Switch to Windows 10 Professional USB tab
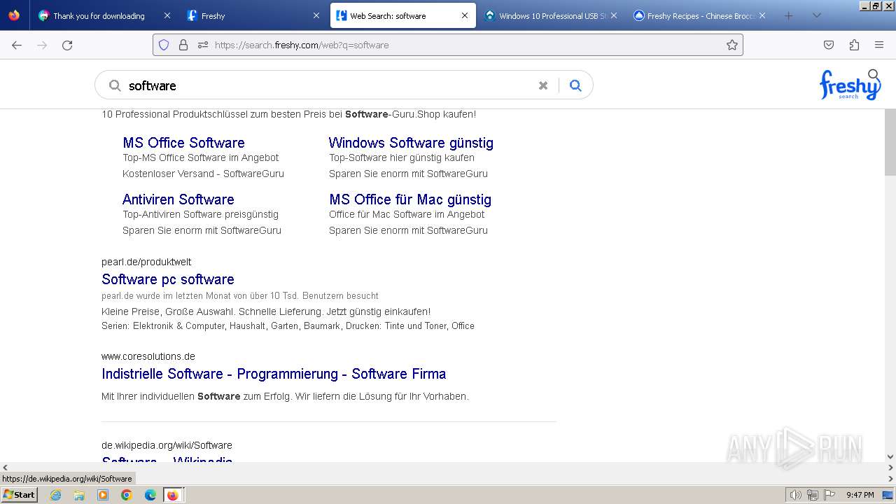This screenshot has width=896, height=504. [553, 15]
